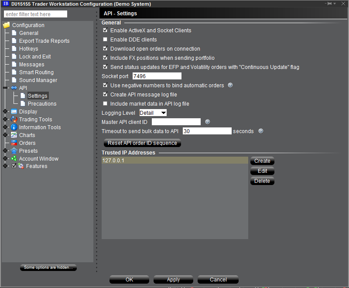Viewport: 349px width, 288px height.
Task: Click Delete trusted IP address button
Action: pyautogui.click(x=262, y=181)
